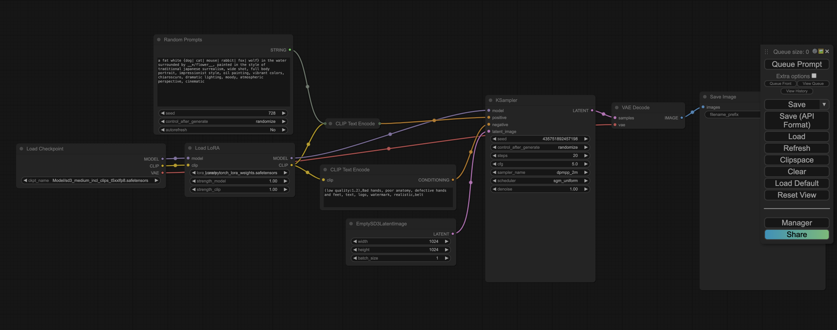This screenshot has height=330, width=837.
Task: Open the View History panel
Action: click(x=796, y=91)
